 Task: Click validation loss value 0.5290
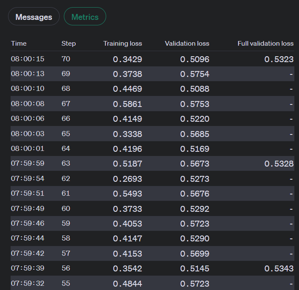click(x=195, y=239)
